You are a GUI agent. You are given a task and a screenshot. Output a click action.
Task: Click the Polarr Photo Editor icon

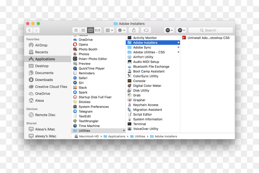(75, 59)
